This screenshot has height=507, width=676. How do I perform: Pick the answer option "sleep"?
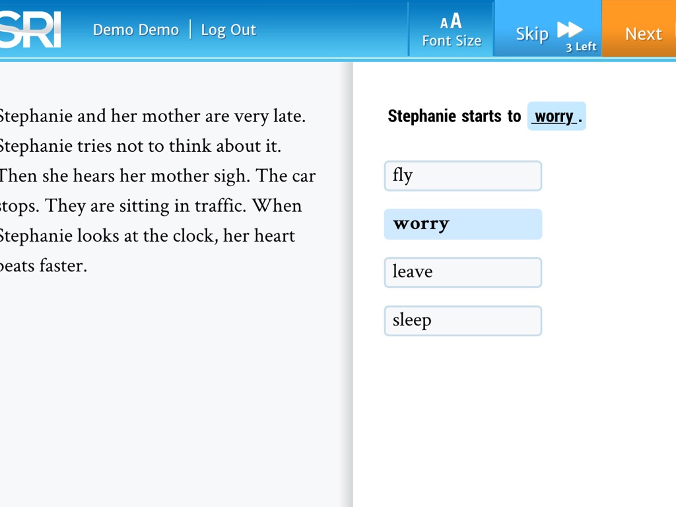463,321
